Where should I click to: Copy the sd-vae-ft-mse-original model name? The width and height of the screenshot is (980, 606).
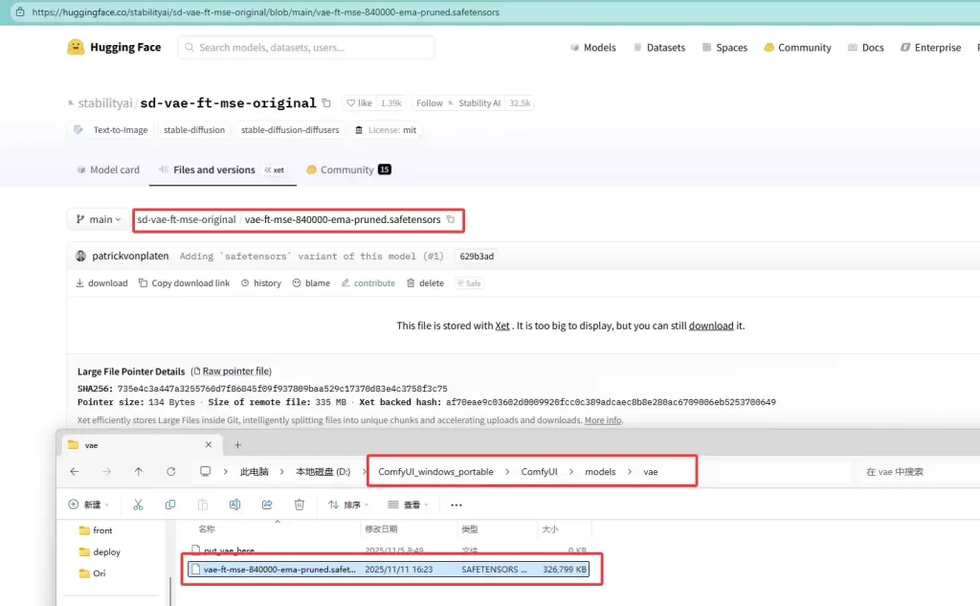point(326,103)
